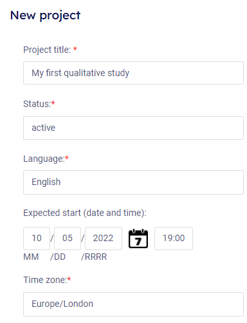The image size is (247, 323).
Task: Click the 'Status:' field label
Action: point(37,104)
